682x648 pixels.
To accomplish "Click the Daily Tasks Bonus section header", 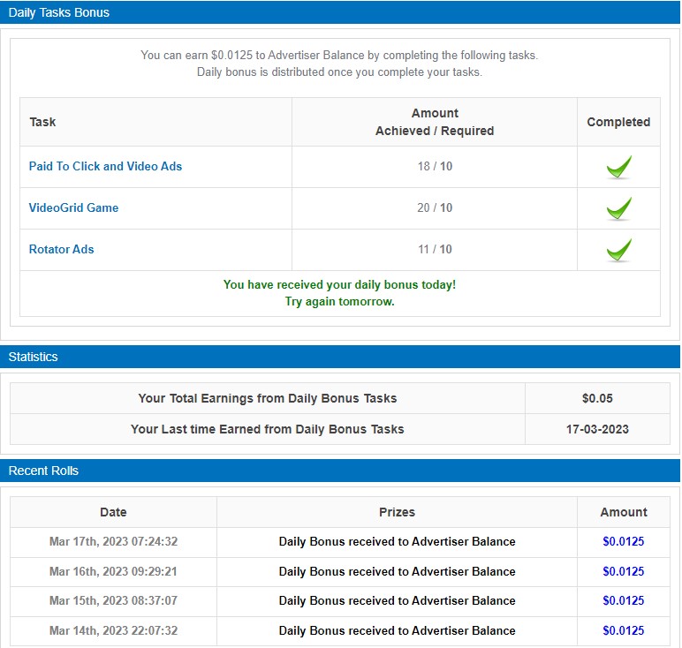I will (59, 12).
